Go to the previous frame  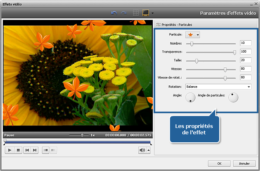pyautogui.click(x=27, y=150)
